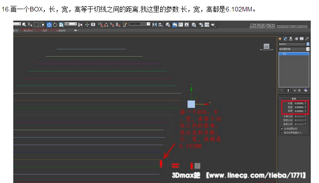Click the pin stack icon
319x183 pixels.
(x=282, y=90)
